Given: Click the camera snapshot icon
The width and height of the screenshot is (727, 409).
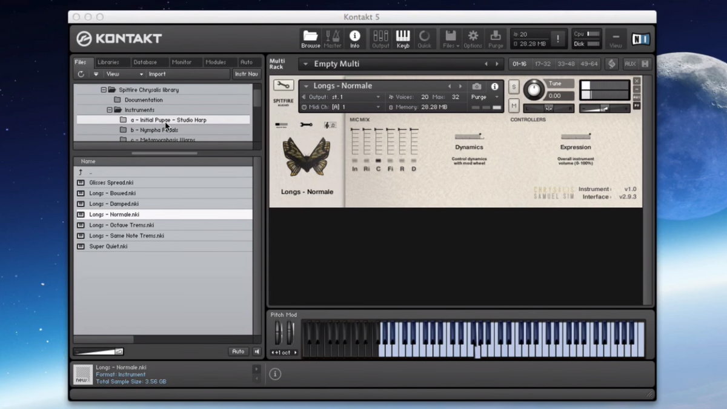Looking at the screenshot, I should pyautogui.click(x=477, y=87).
